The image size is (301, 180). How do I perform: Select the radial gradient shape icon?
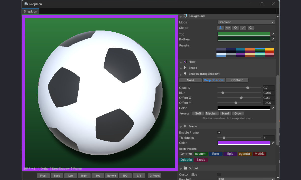[235, 27]
